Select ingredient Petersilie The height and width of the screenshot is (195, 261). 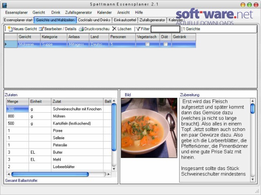pyautogui.click(x=77, y=145)
